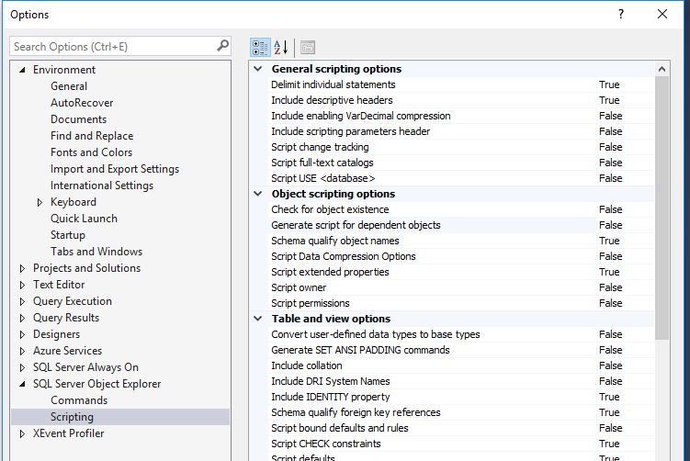Image resolution: width=690 pixels, height=461 pixels.
Task: Select Find and Replace settings
Action: click(92, 136)
